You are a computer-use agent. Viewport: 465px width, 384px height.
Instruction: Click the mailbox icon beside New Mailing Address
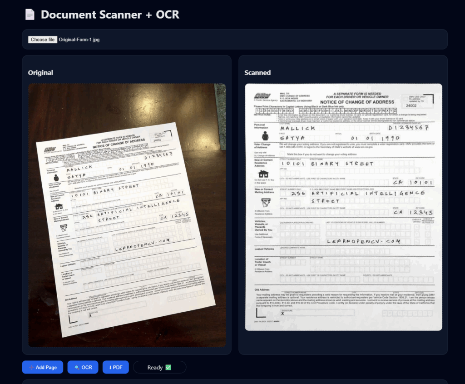(266, 202)
